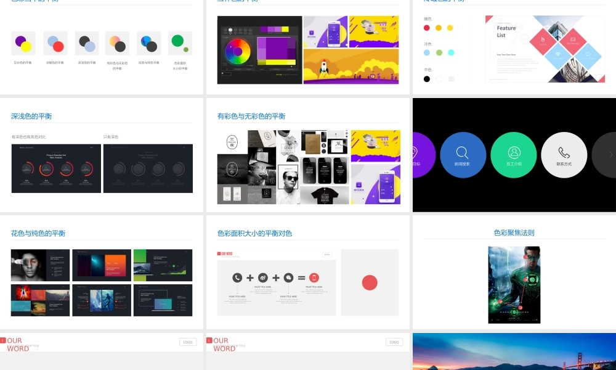Select the light blue cool color dot
Viewport: 616px width, 370px height.
point(427,53)
